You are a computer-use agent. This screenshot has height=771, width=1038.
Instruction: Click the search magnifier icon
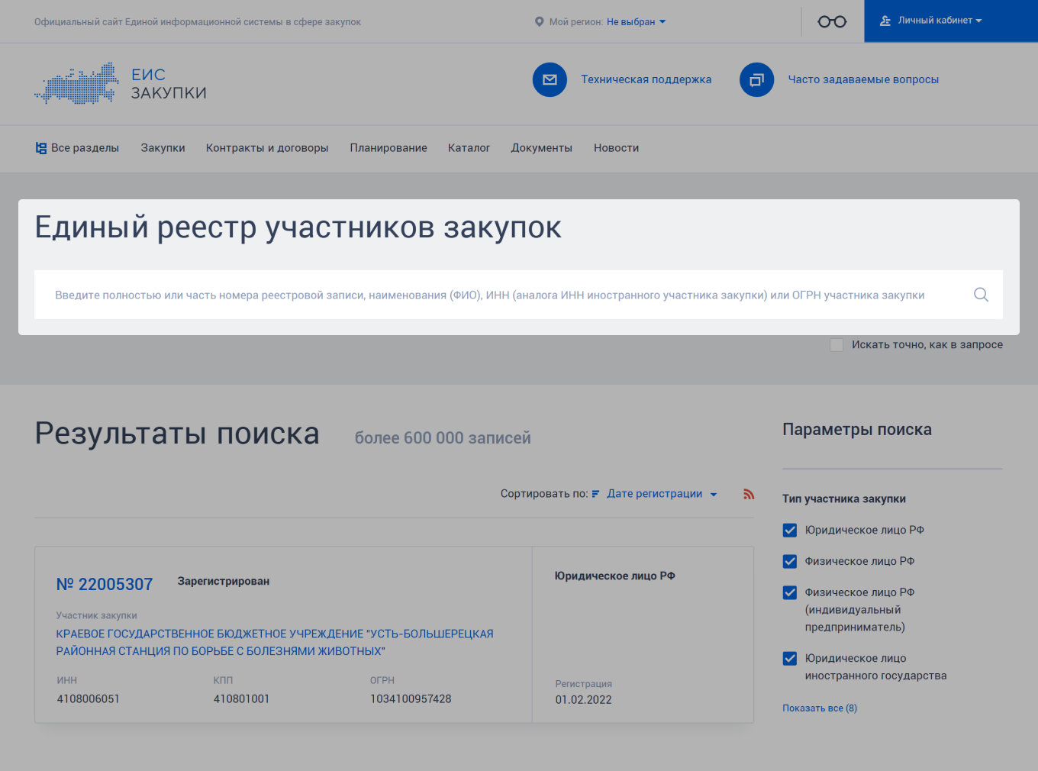(x=981, y=295)
